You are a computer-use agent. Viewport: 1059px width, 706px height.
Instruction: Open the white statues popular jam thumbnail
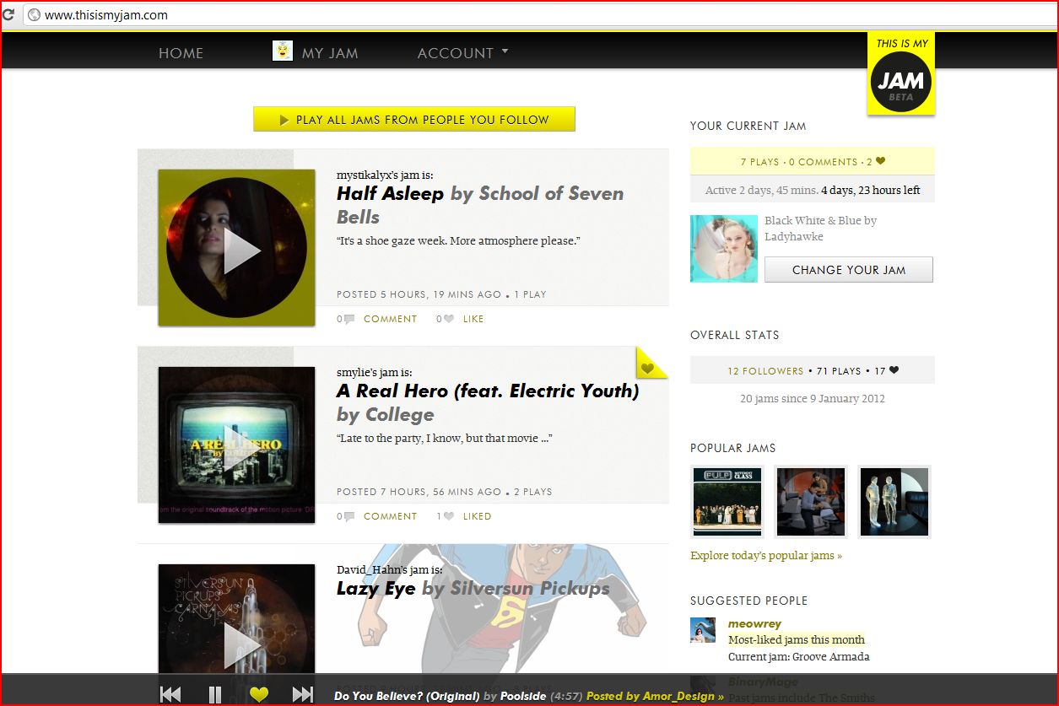coord(894,501)
